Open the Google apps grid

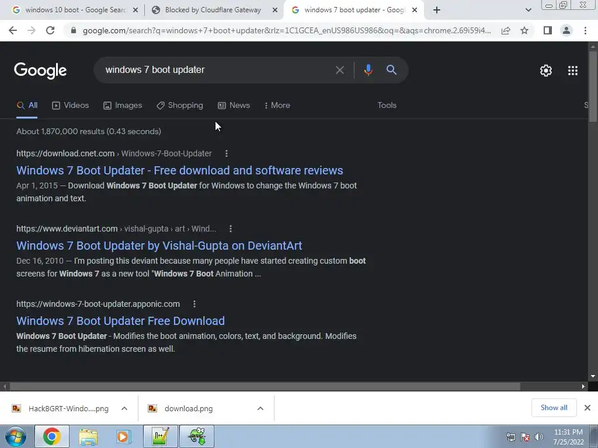point(572,71)
